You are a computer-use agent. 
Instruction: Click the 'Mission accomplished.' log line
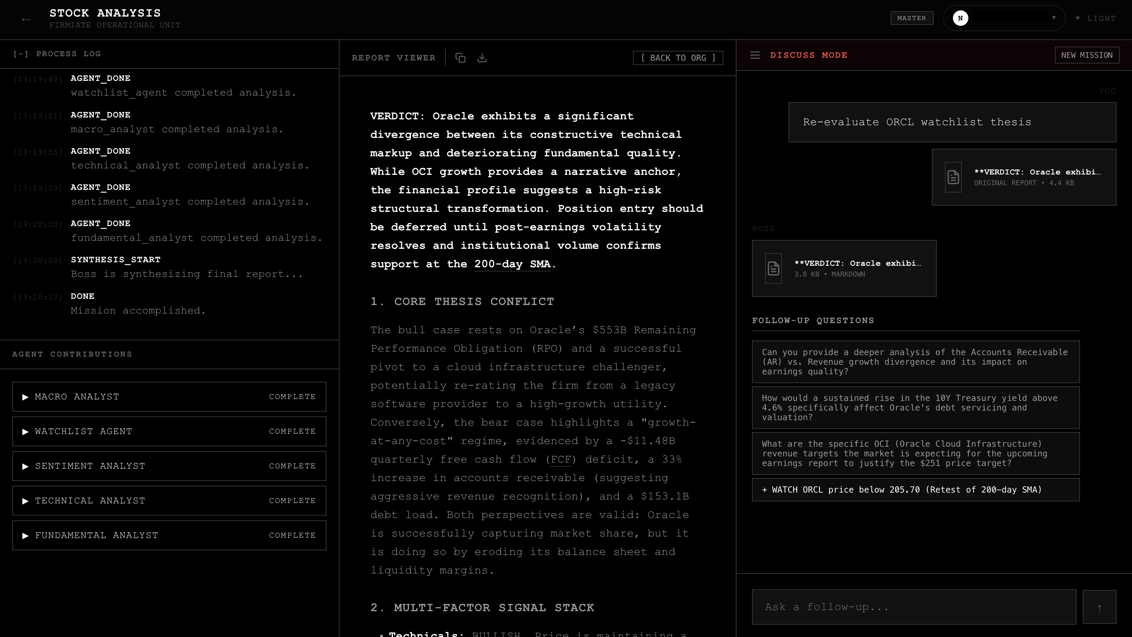[138, 311]
